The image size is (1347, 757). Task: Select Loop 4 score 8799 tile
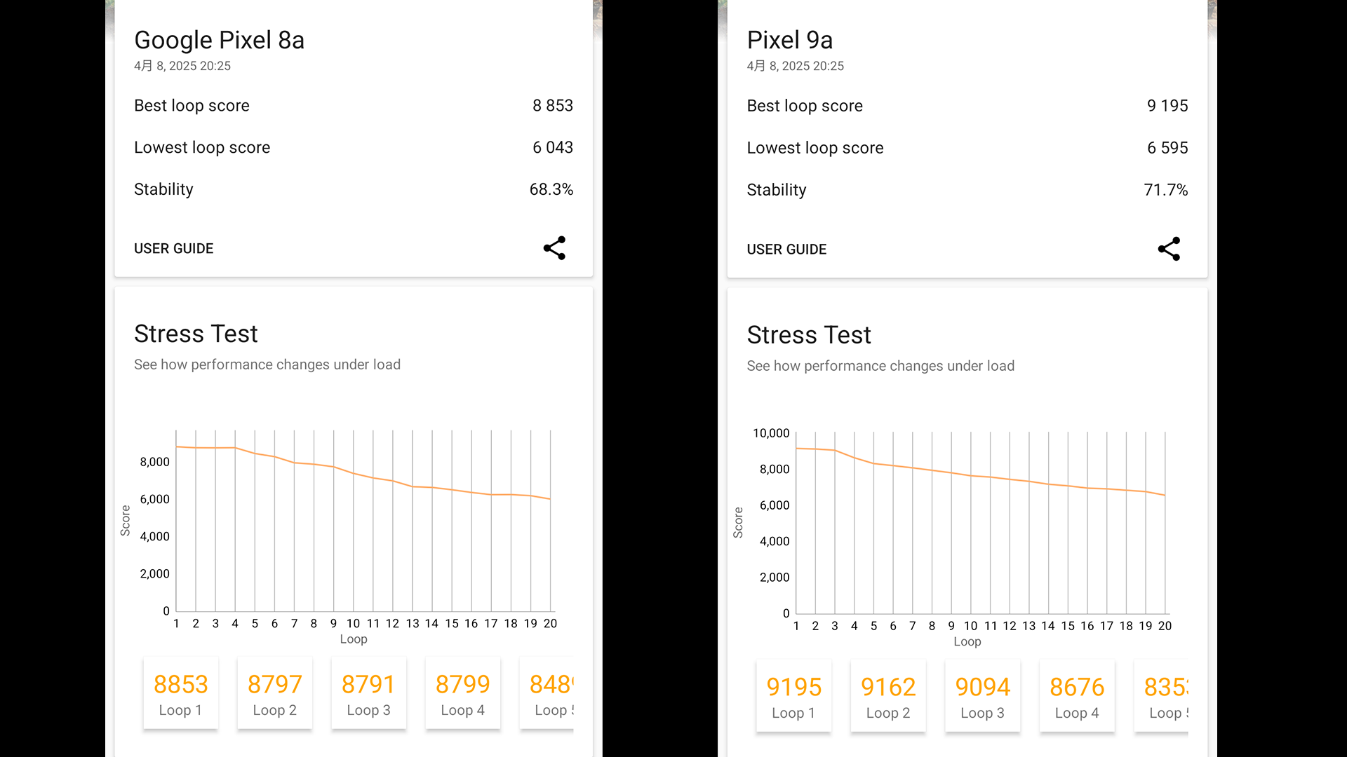click(x=462, y=694)
